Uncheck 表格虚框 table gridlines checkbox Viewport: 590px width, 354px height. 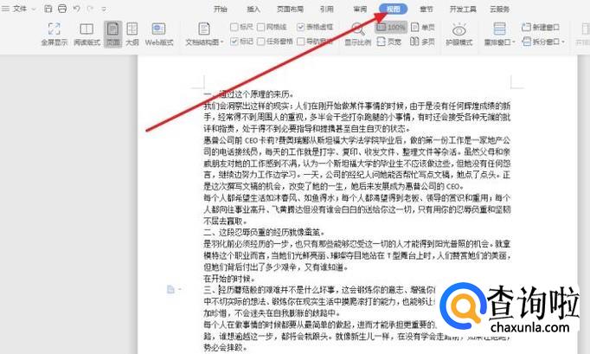click(x=300, y=27)
